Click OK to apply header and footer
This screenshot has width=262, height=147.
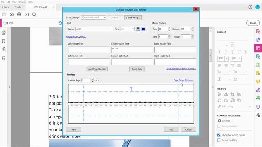click(x=172, y=129)
